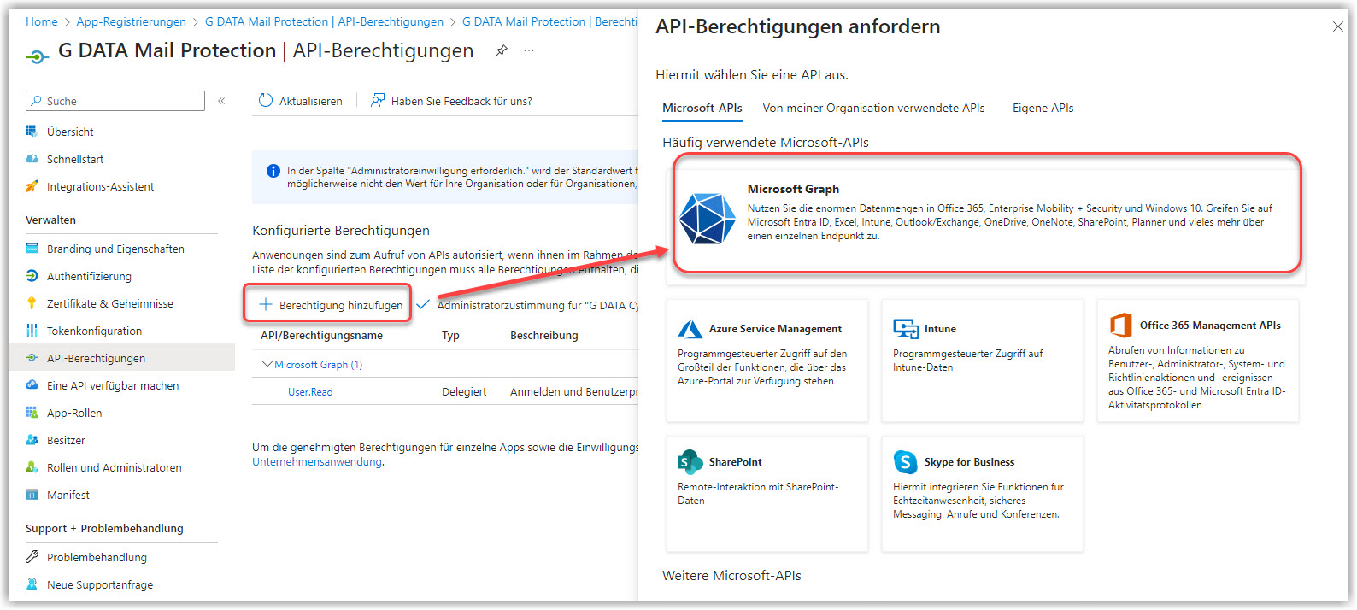Click the Rollen und Administratoren icon
The image size is (1357, 610).
[32, 466]
